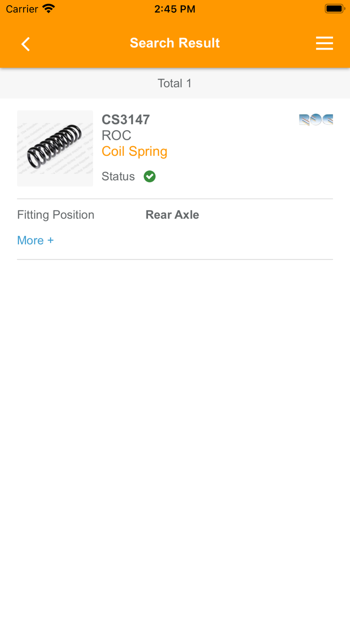Open the Search Result title bar
This screenshot has height=623, width=350.
coord(174,43)
